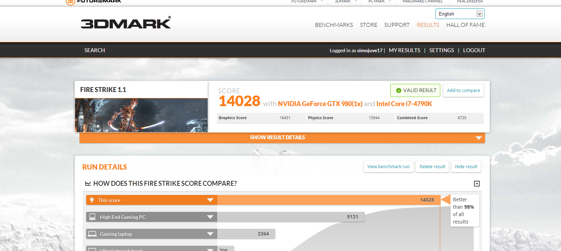Click the green info icon in Valid Result
This screenshot has height=251, width=561.
tap(399, 91)
